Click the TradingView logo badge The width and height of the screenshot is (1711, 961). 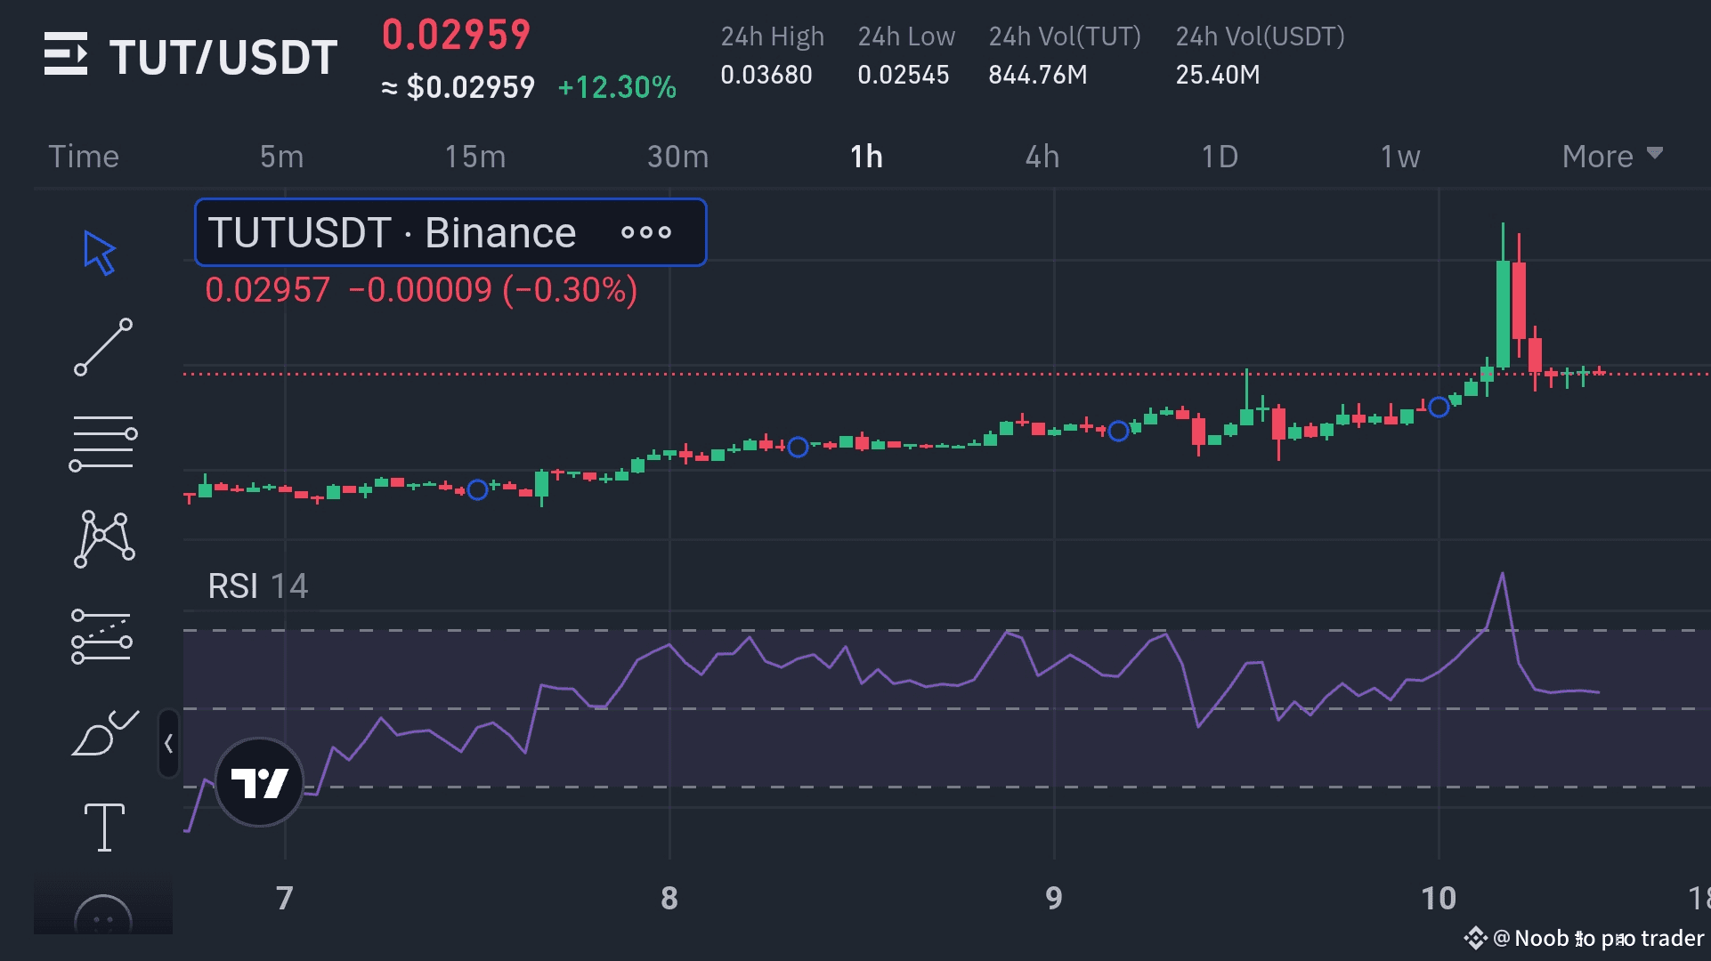click(x=259, y=782)
